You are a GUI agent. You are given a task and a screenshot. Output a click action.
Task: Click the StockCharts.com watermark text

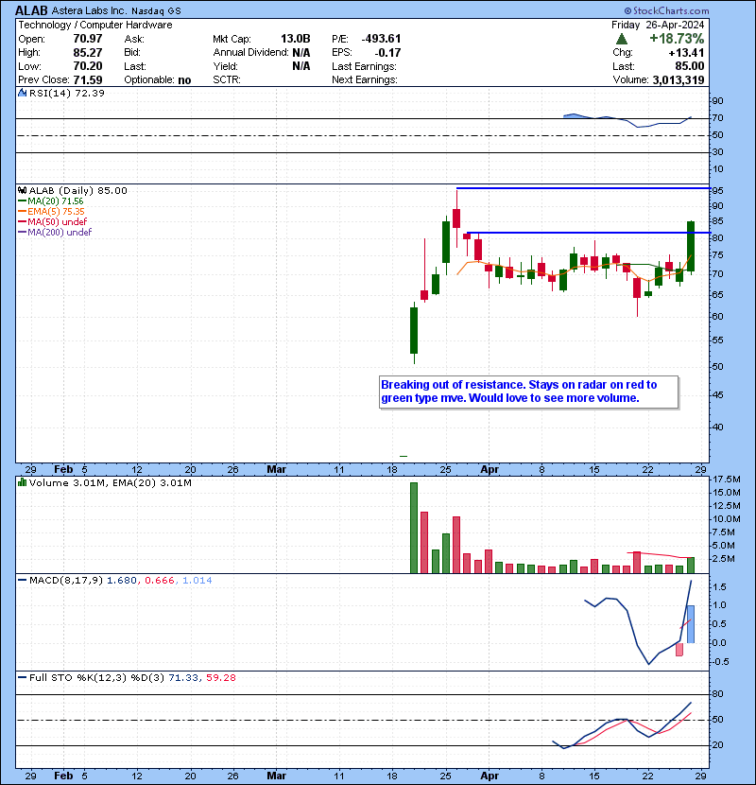click(x=666, y=10)
